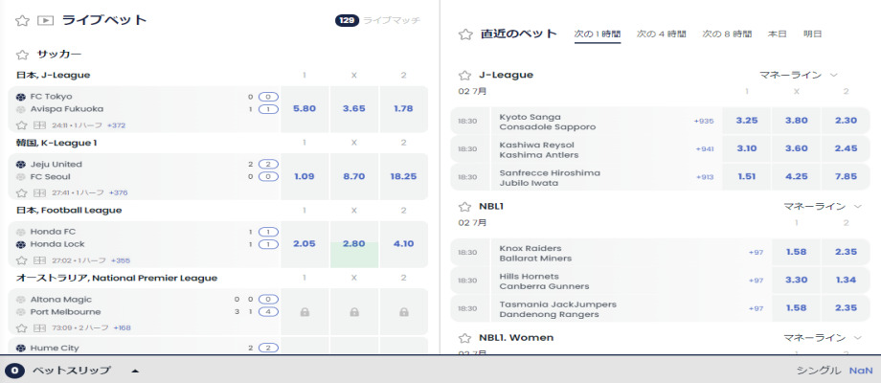881x383 pixels.
Task: Bet Jubilo Iwata win at 7.85
Action: pos(847,177)
